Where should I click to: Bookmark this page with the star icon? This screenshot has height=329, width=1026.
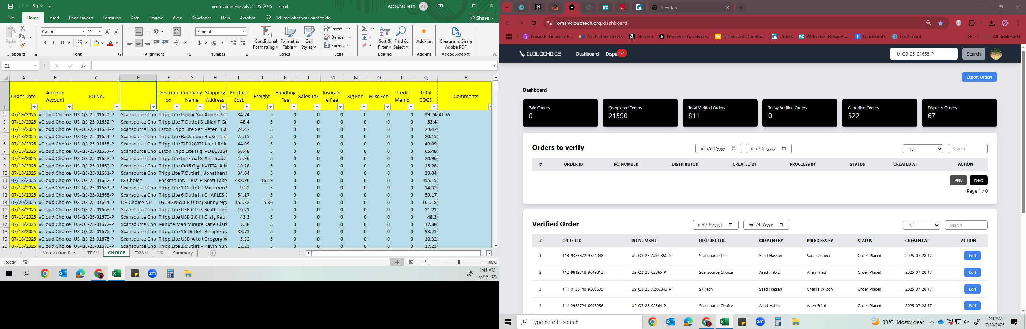941,23
